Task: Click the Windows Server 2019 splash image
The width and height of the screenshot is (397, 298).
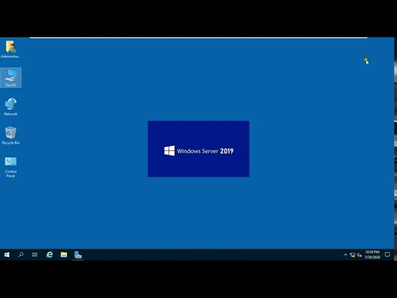Action: coord(198,149)
